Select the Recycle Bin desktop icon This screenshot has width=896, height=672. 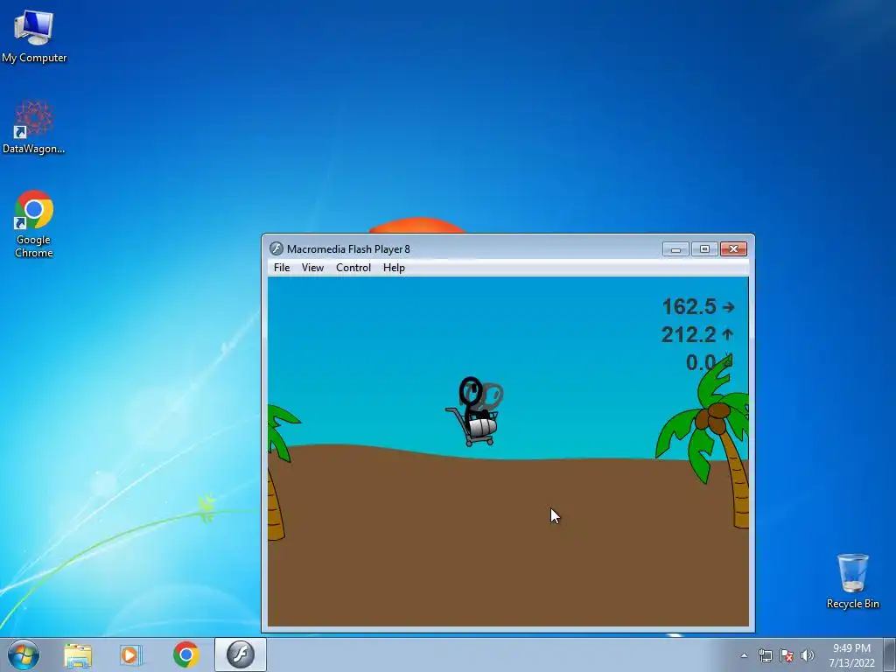click(x=852, y=581)
